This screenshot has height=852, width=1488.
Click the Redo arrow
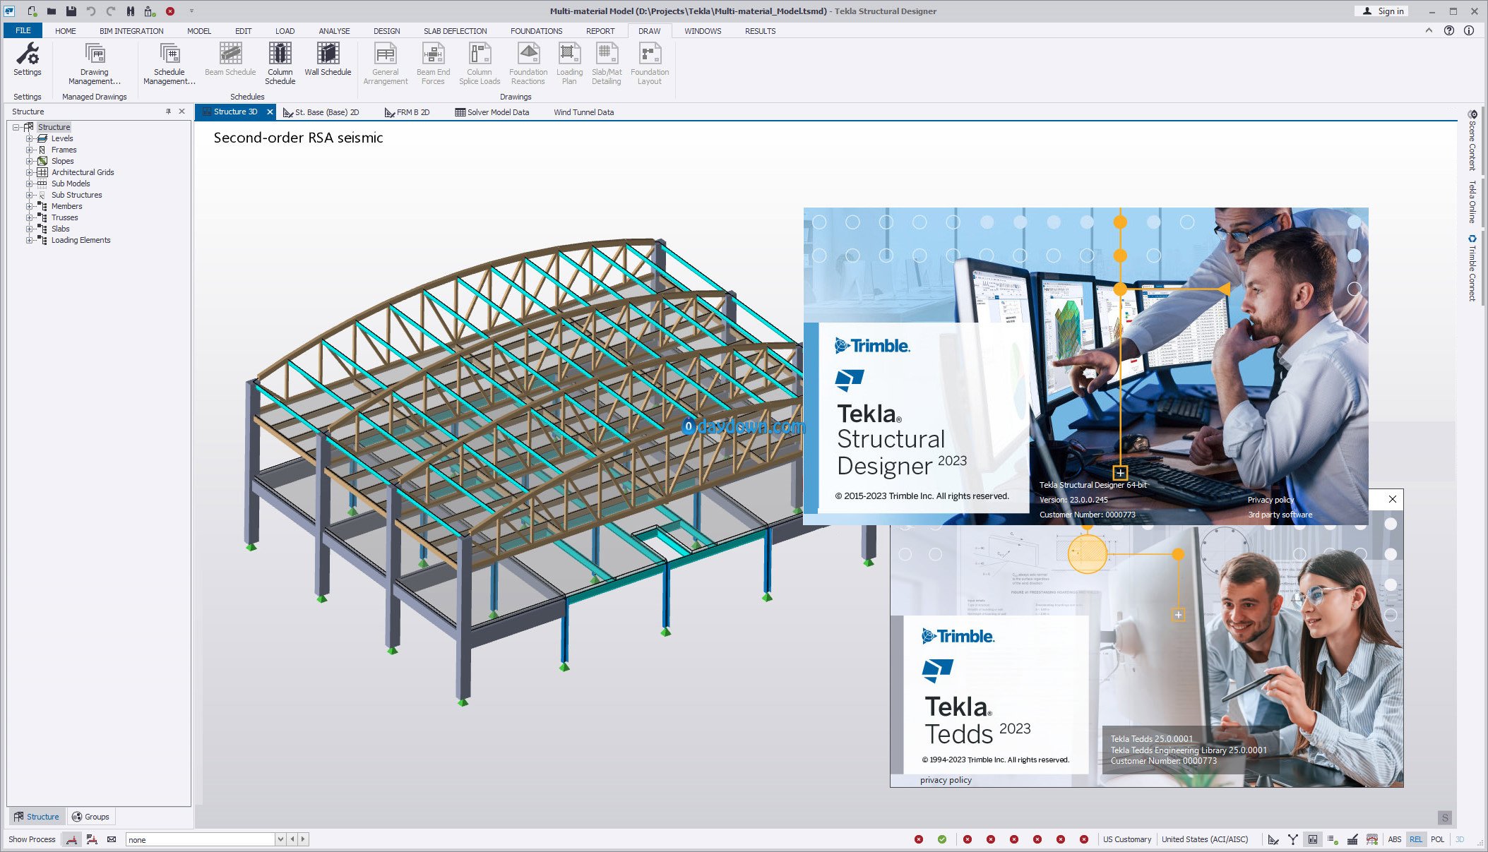111,11
